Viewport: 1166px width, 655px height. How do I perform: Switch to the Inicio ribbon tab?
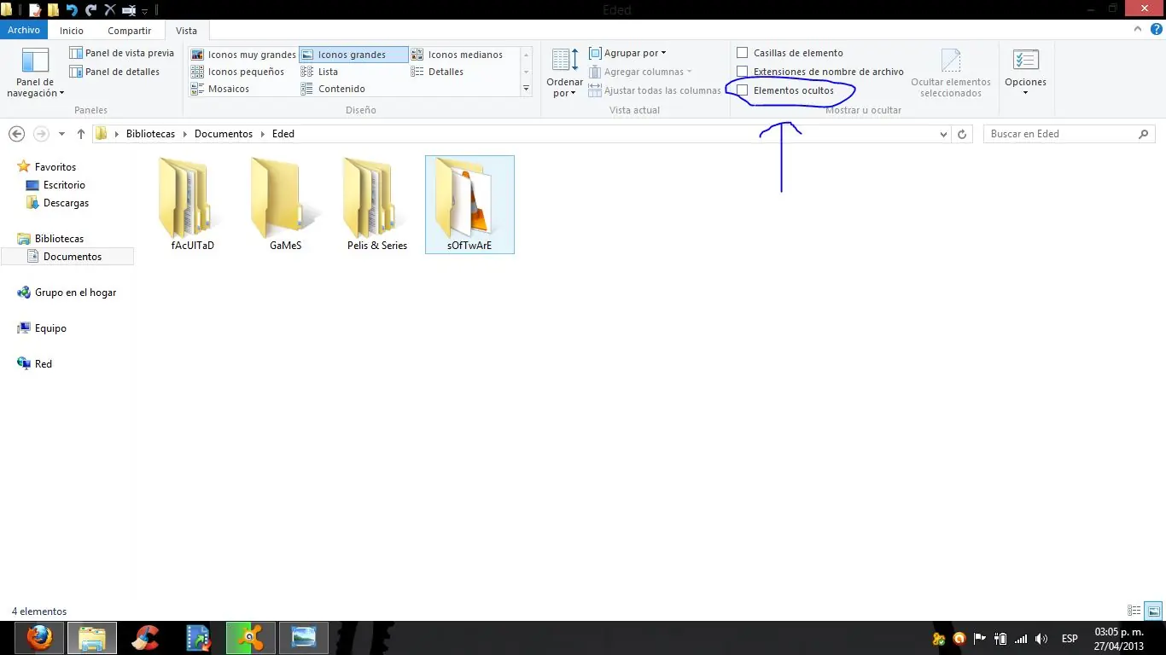click(72, 31)
